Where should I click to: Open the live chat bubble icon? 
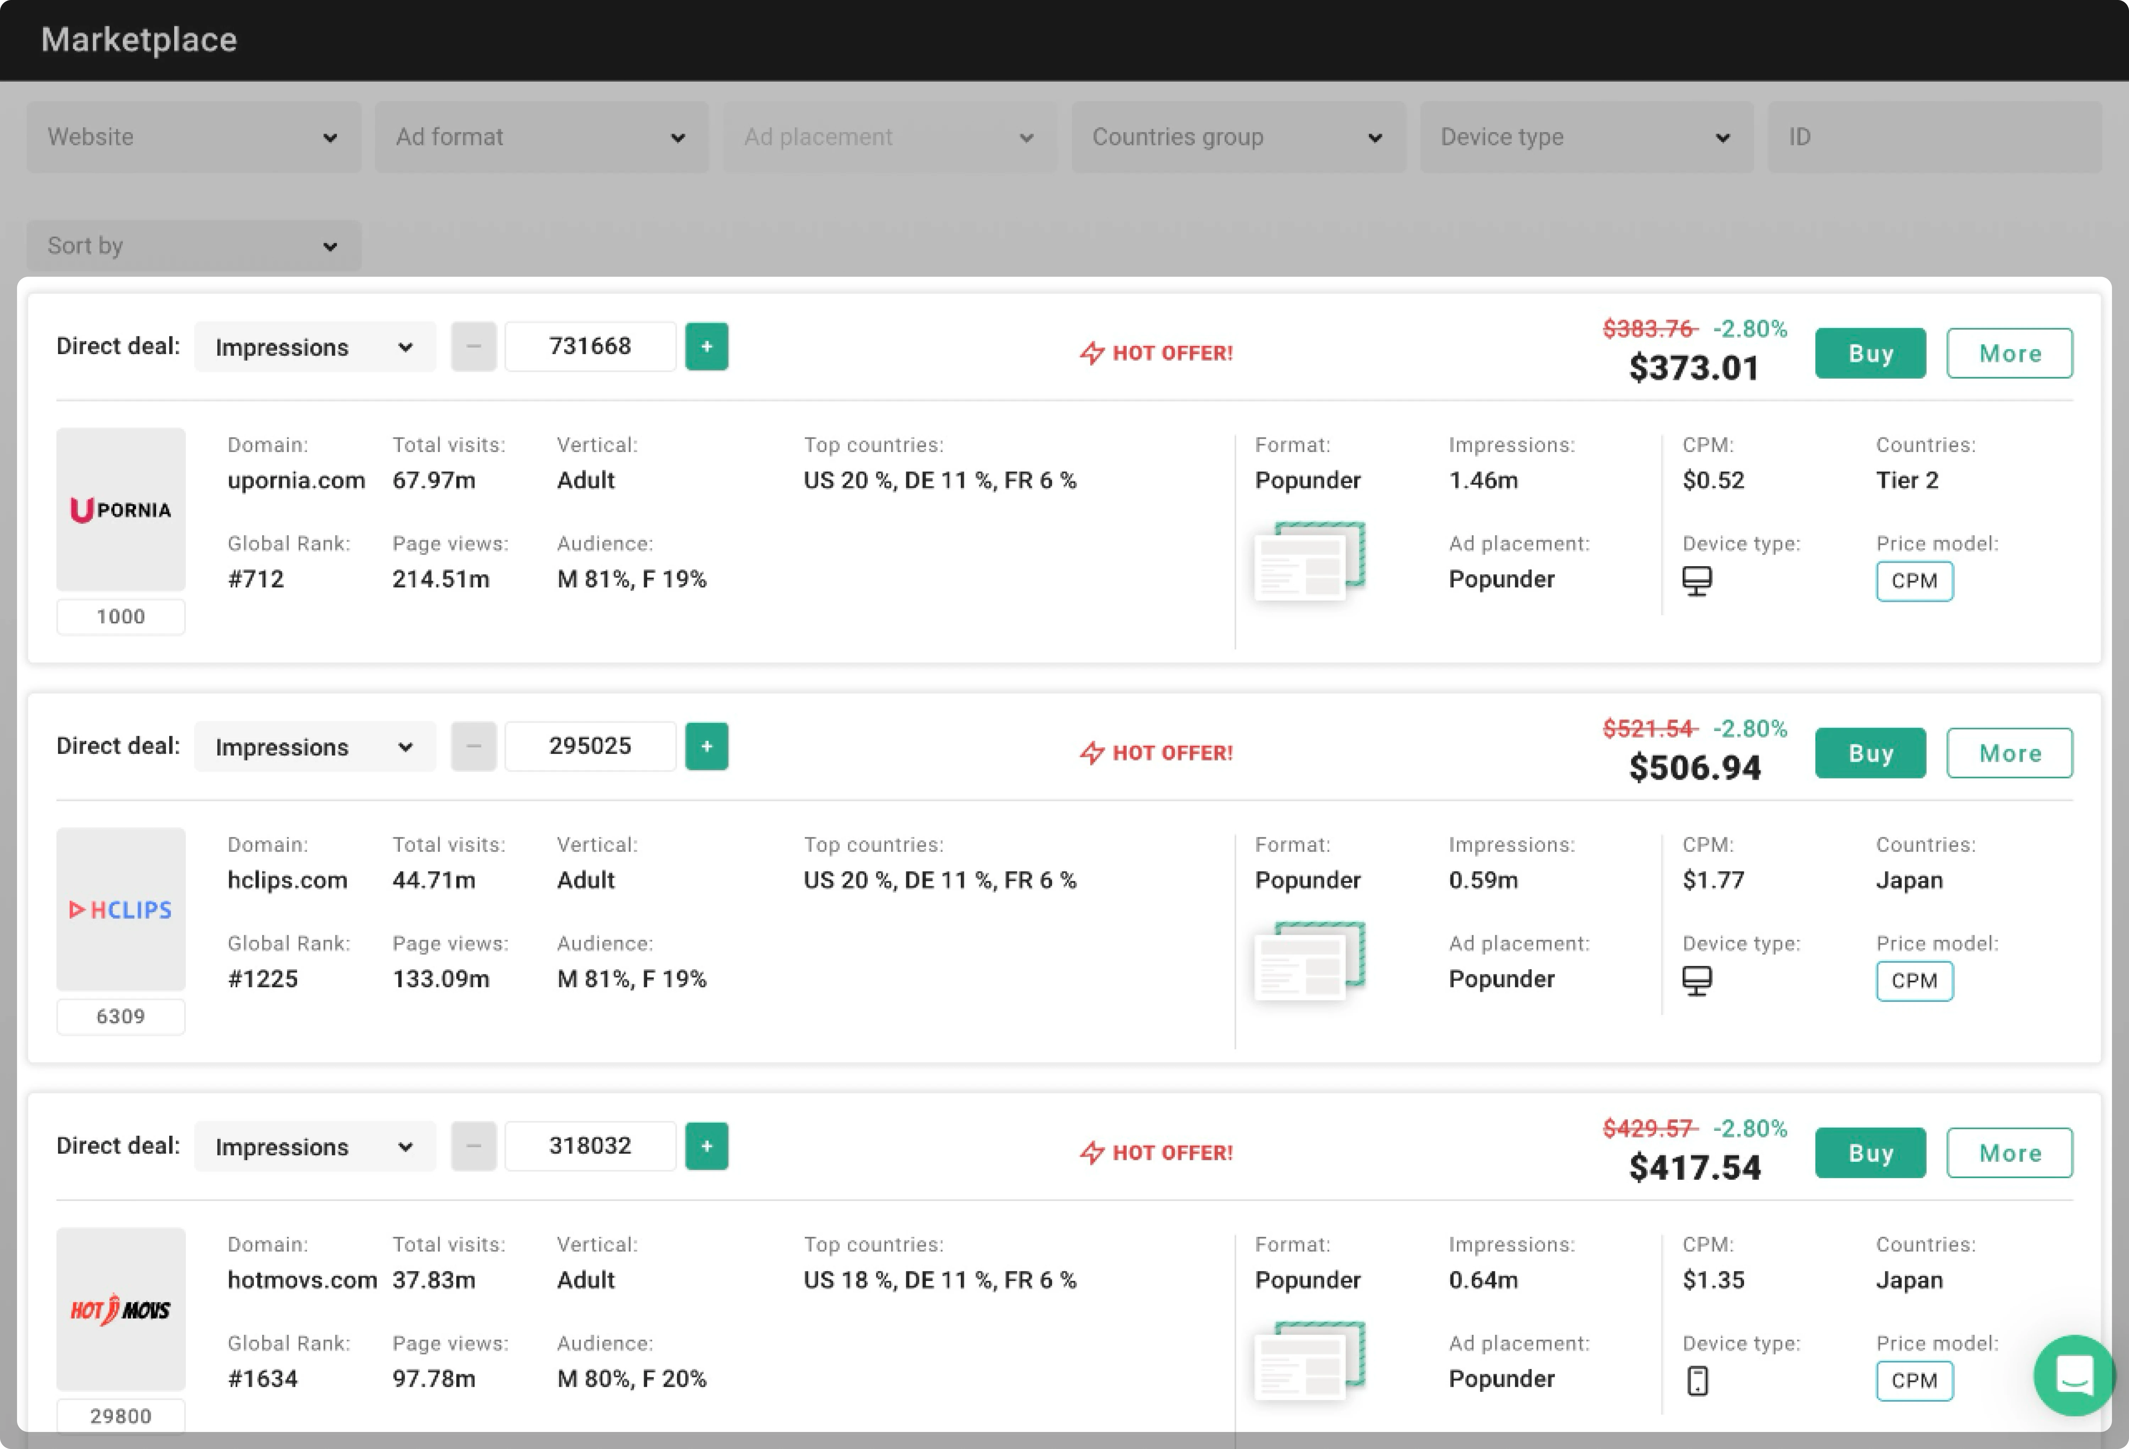point(2074,1375)
